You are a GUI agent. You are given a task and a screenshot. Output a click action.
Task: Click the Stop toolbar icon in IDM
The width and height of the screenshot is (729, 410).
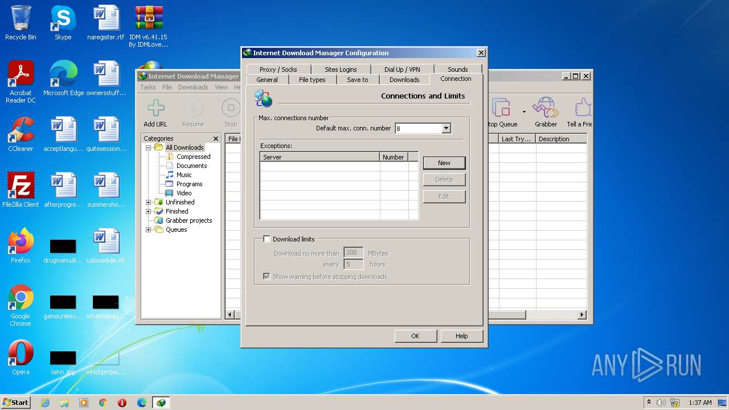(x=231, y=113)
